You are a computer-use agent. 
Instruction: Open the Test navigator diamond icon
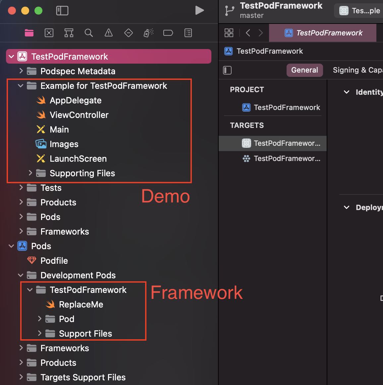128,33
